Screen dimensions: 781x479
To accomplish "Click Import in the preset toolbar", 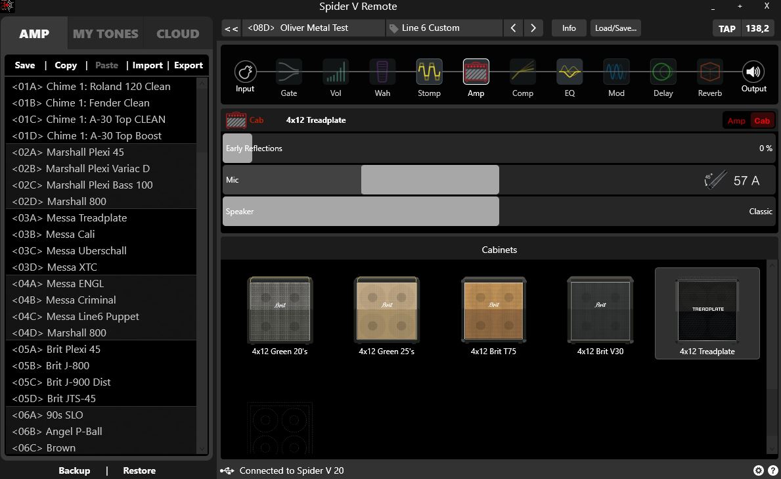I will coord(147,65).
